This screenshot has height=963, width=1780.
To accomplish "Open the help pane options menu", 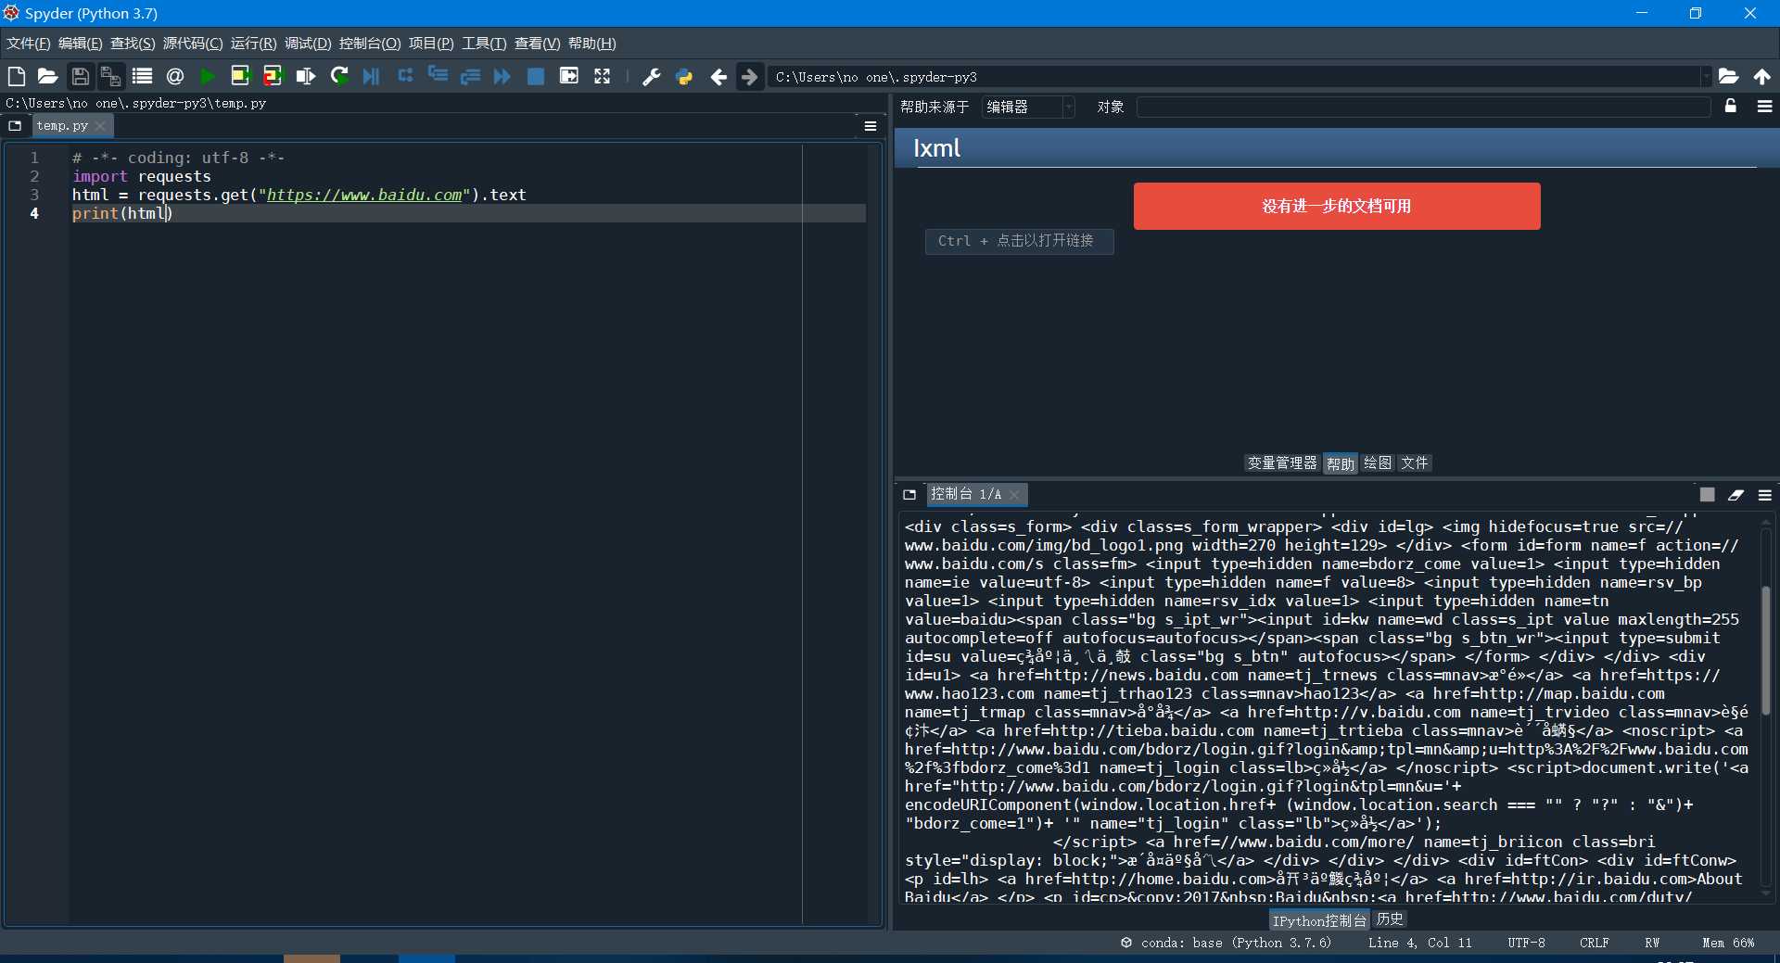I will [1765, 107].
